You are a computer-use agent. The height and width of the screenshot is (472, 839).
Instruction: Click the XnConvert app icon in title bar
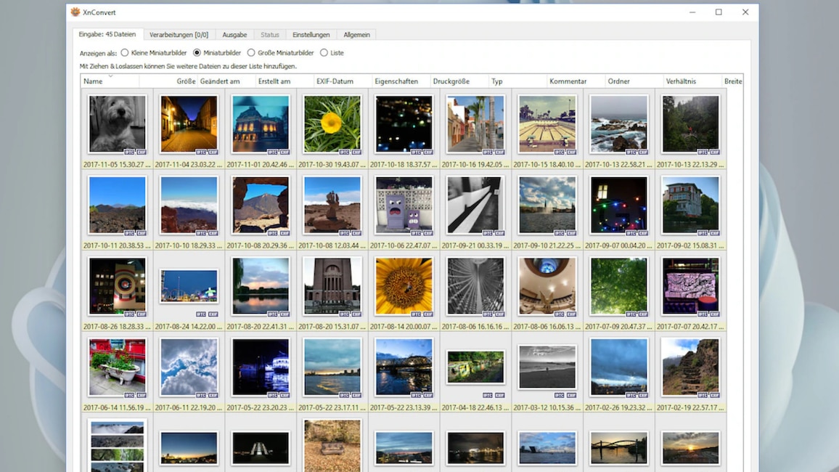[75, 12]
